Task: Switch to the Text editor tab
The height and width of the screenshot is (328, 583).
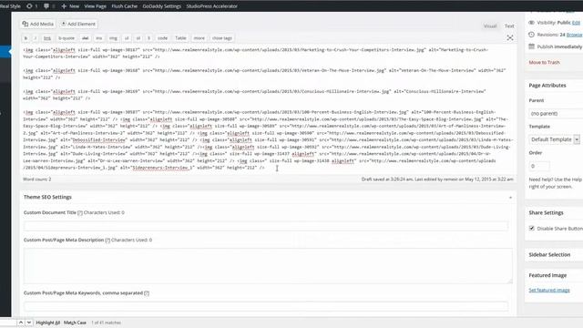Action: [x=509, y=26]
